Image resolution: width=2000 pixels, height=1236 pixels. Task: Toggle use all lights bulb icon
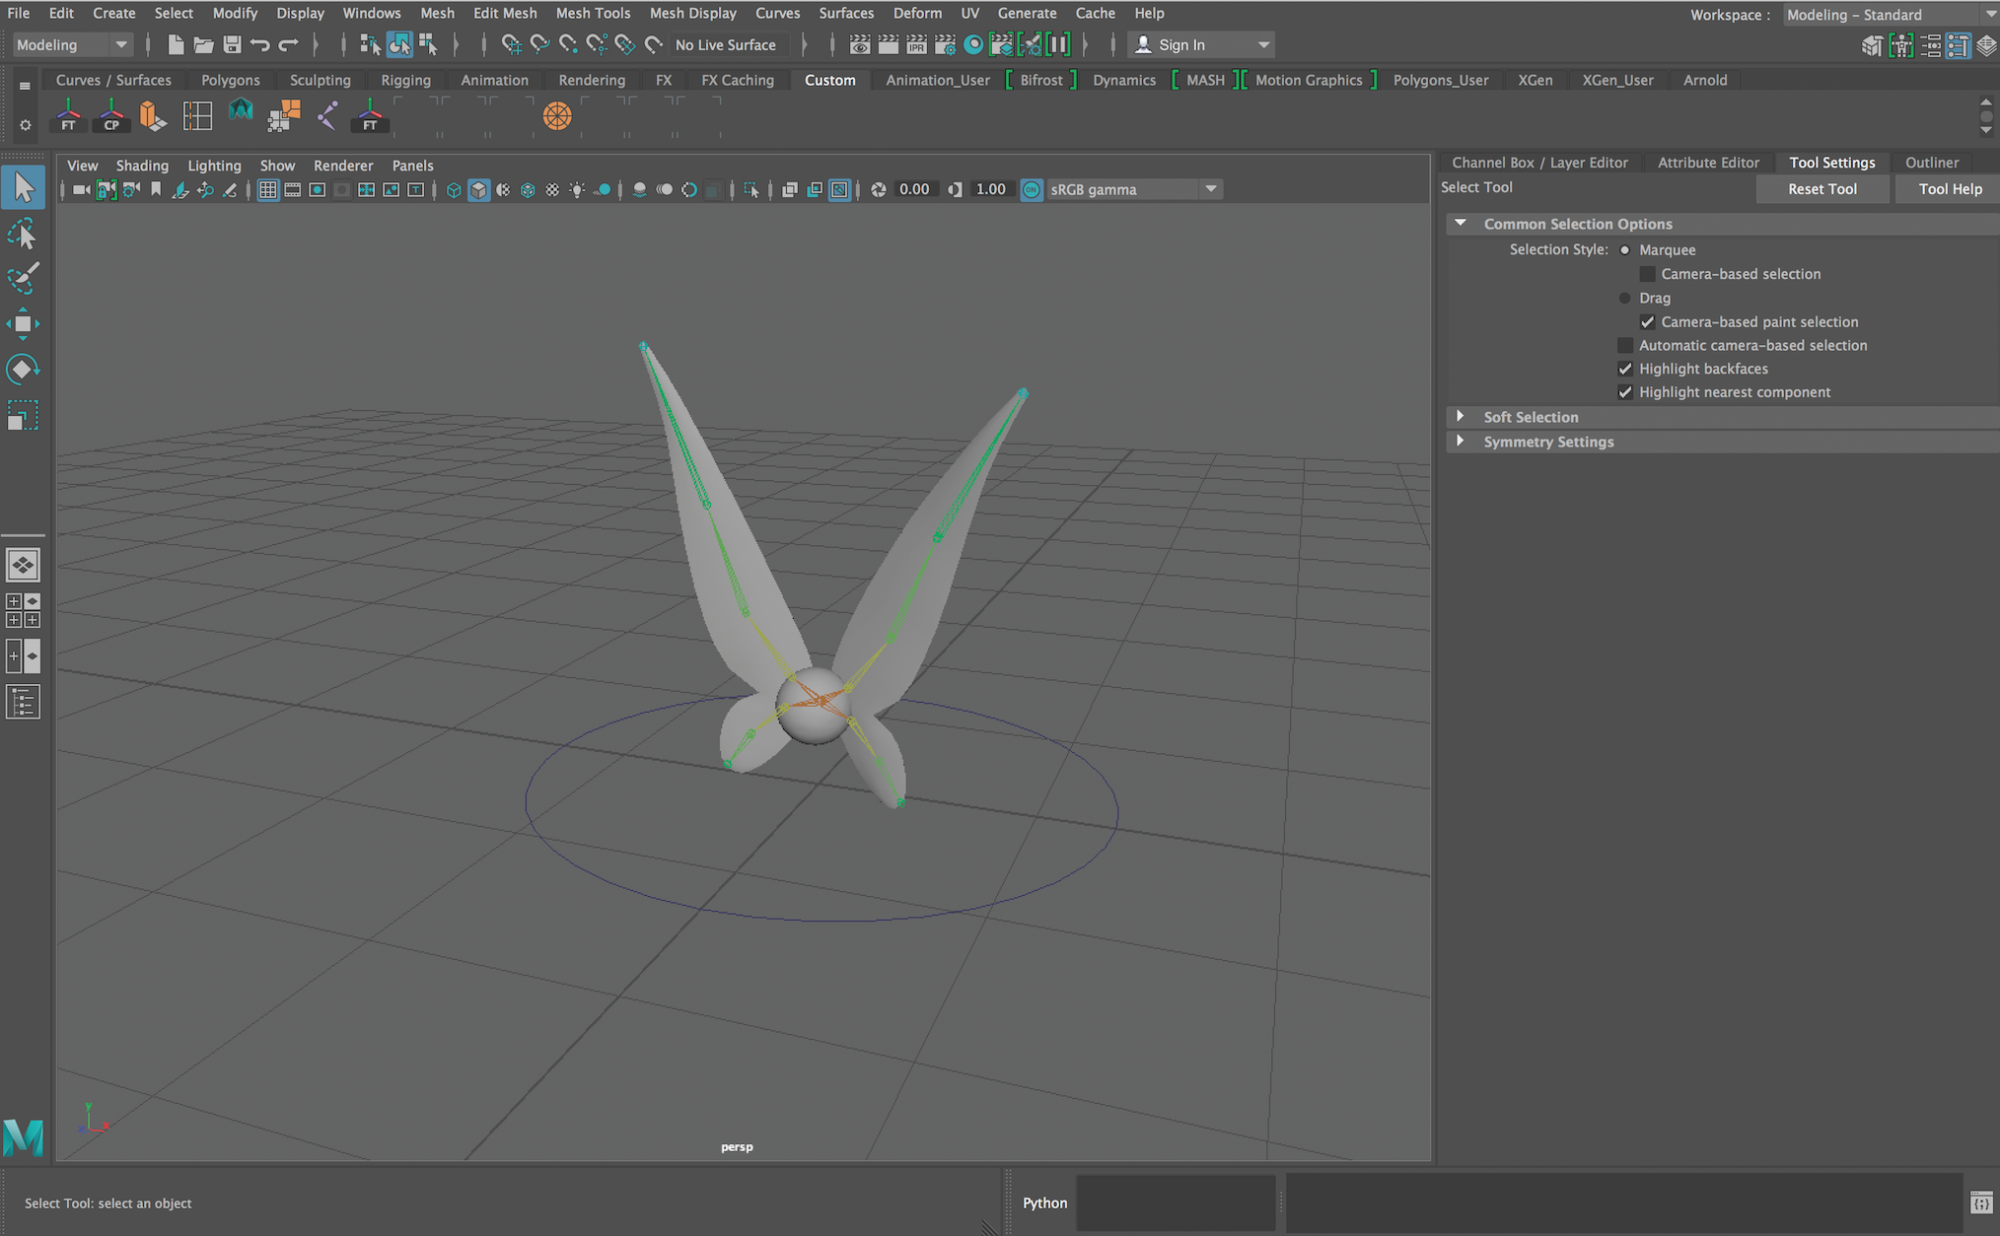tap(577, 189)
